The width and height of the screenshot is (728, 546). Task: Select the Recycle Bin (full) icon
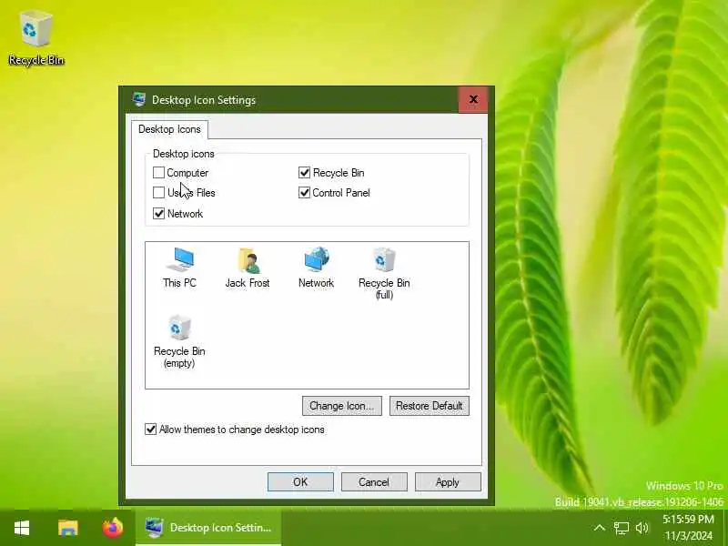384,274
